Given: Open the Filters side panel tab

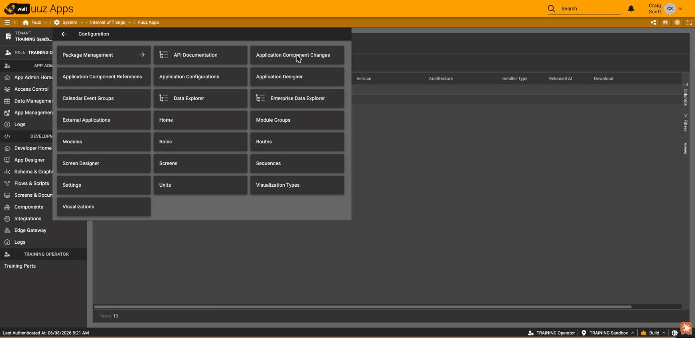Looking at the screenshot, I should click(x=685, y=123).
